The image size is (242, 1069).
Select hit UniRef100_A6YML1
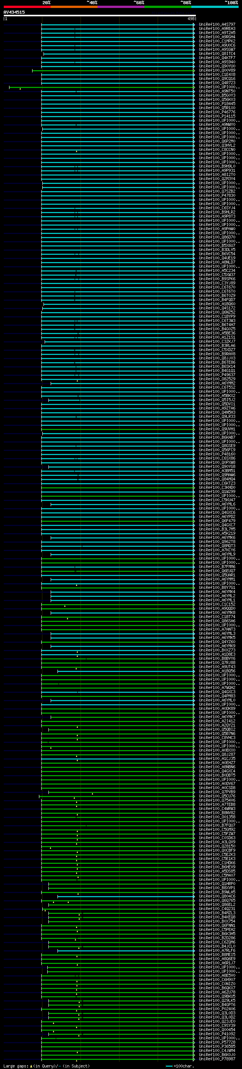click(217, 600)
